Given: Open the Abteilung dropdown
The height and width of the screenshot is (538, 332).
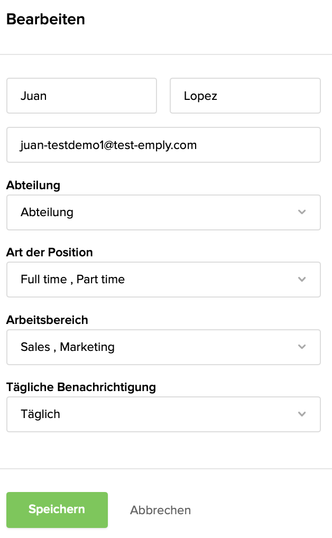Looking at the screenshot, I should 163,212.
